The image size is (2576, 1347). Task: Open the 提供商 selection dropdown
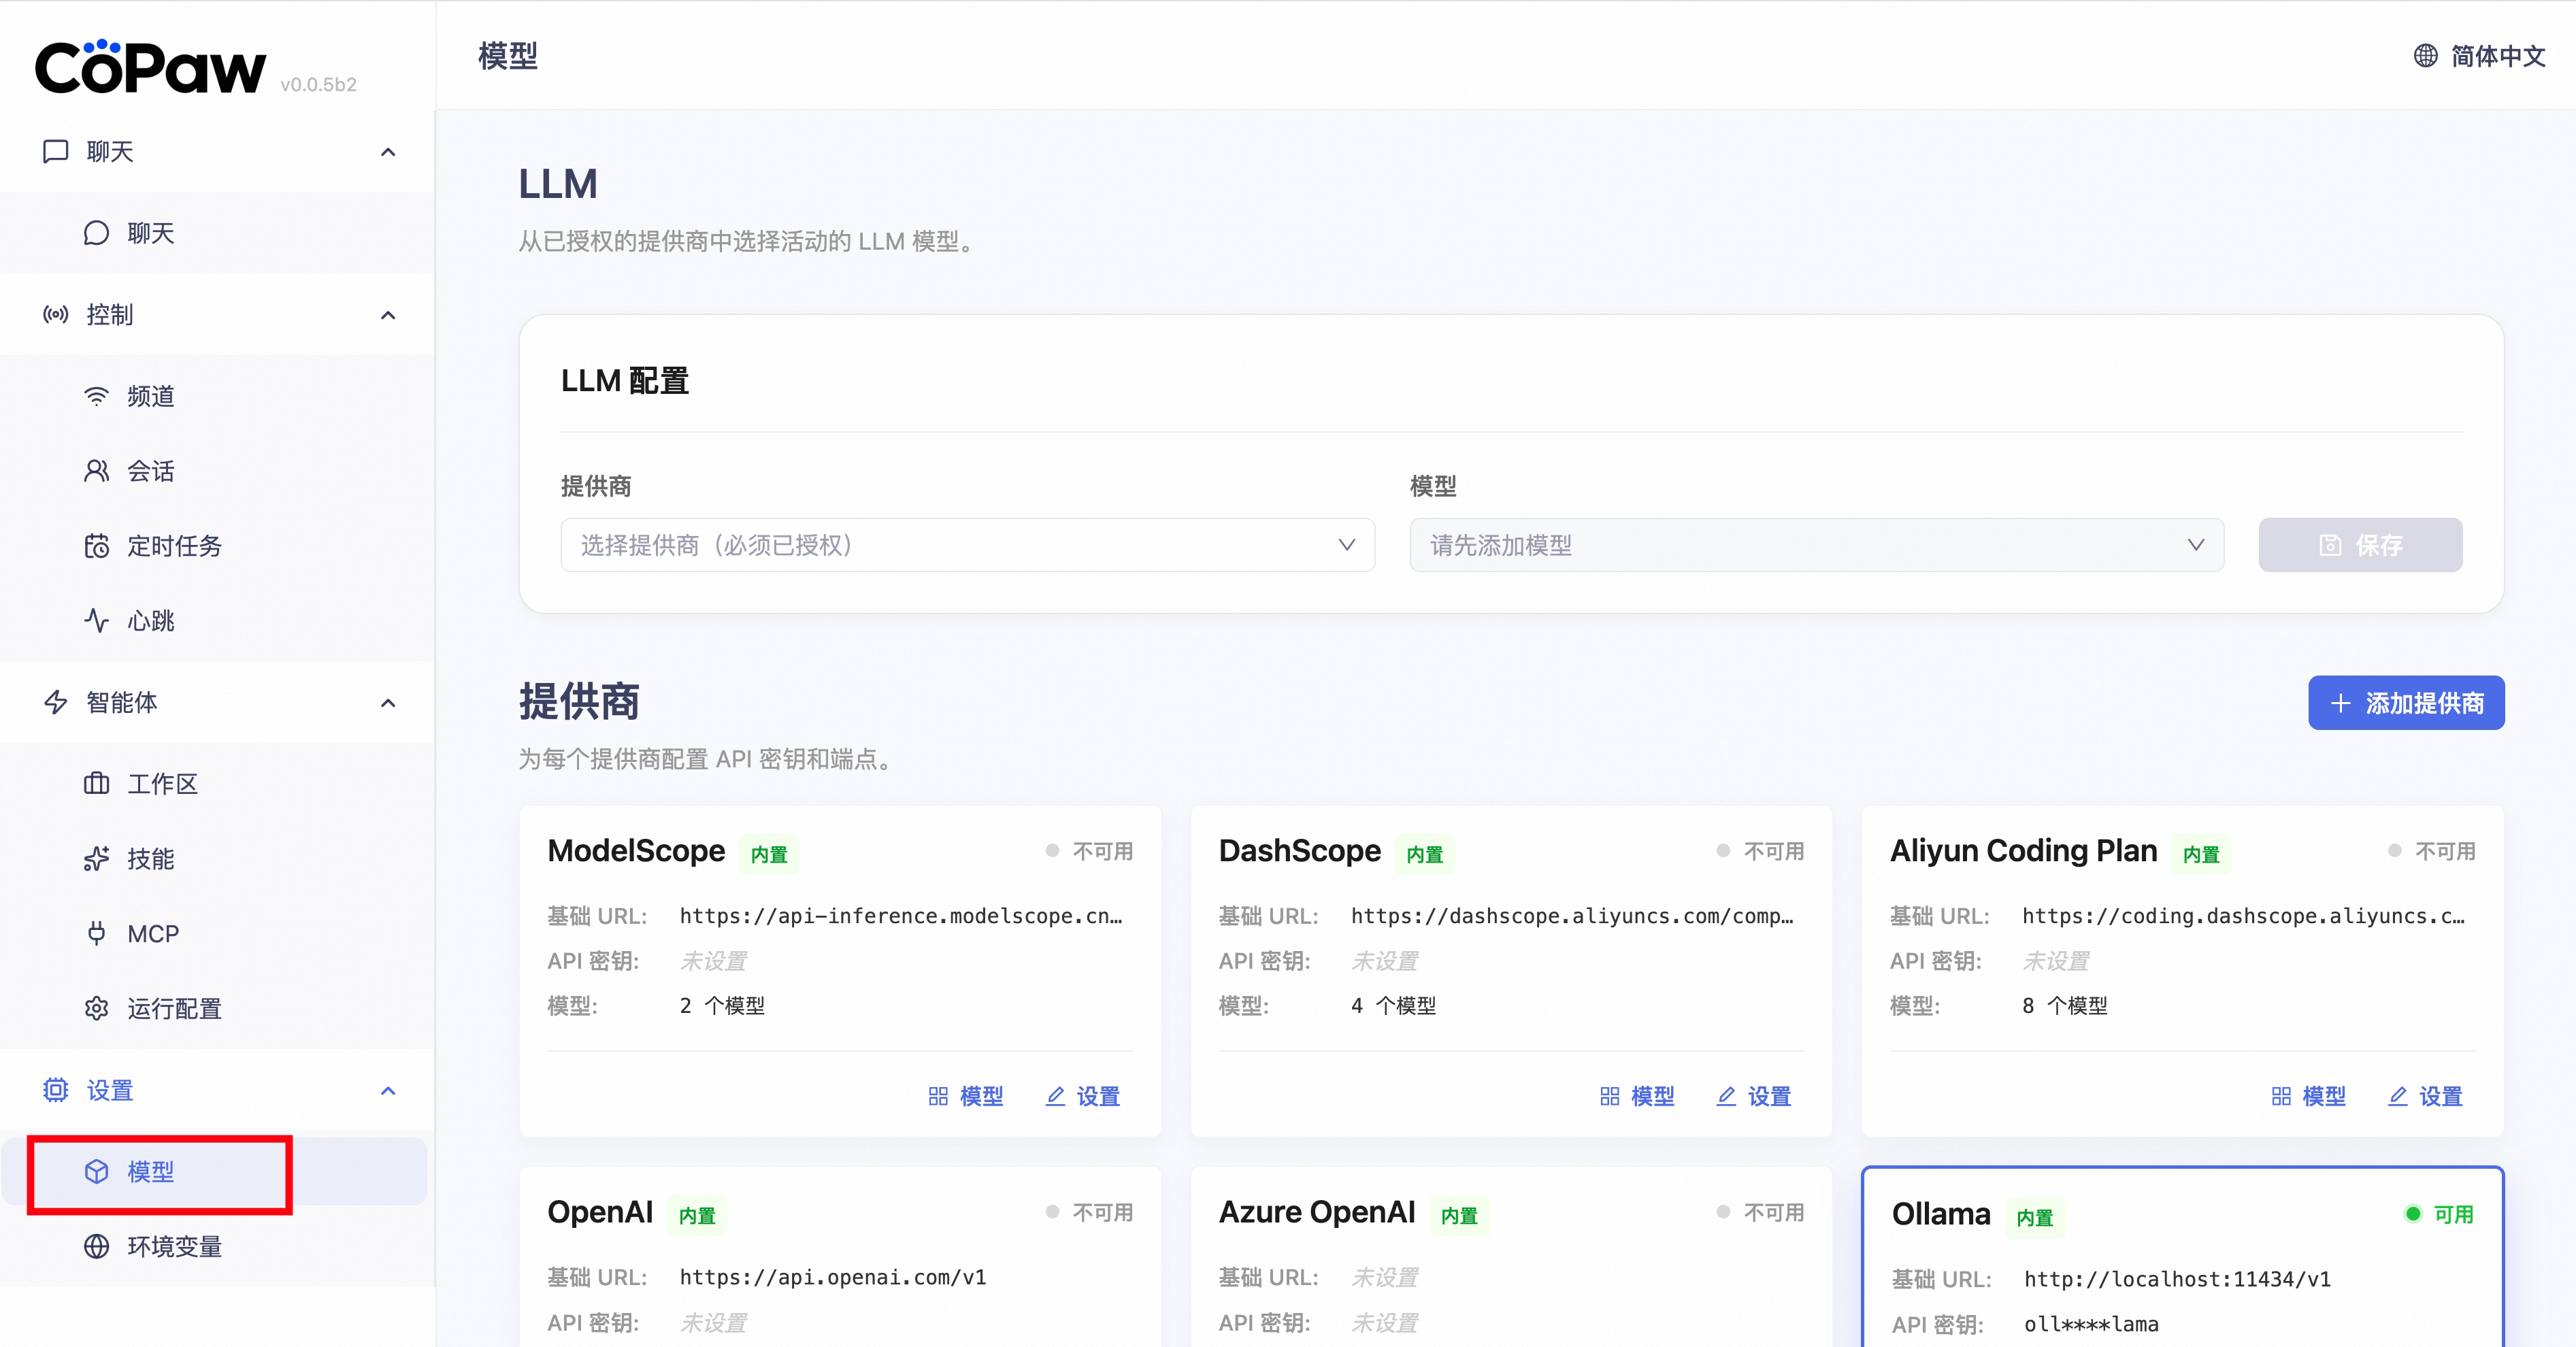point(966,545)
